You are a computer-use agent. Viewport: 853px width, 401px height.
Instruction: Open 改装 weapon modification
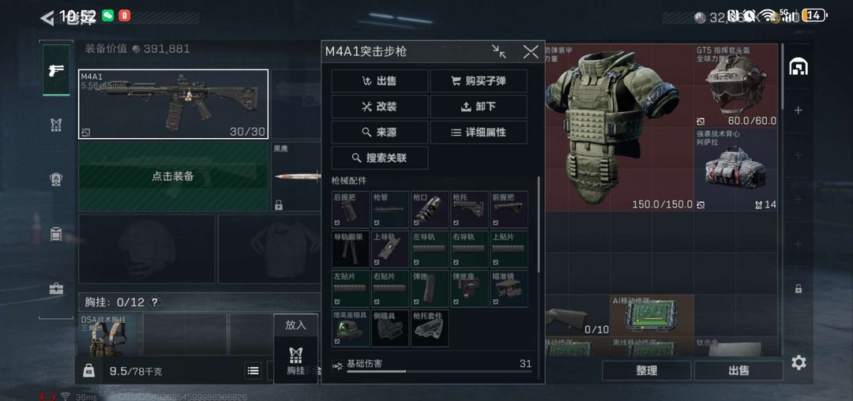[380, 107]
